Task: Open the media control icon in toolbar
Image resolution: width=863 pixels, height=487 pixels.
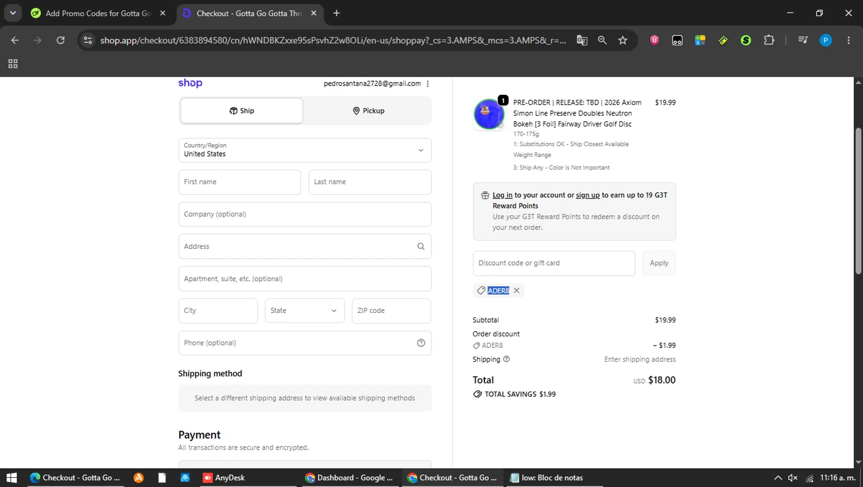Action: (x=803, y=40)
